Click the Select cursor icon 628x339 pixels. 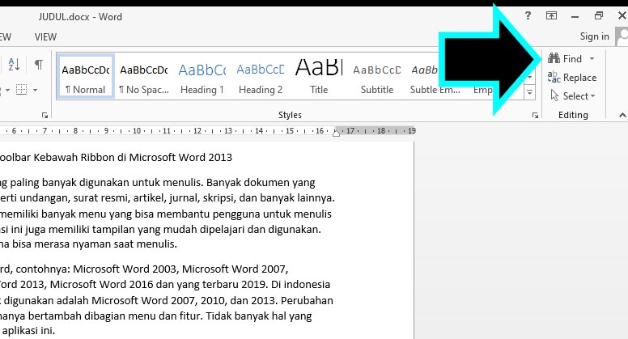[x=554, y=96]
